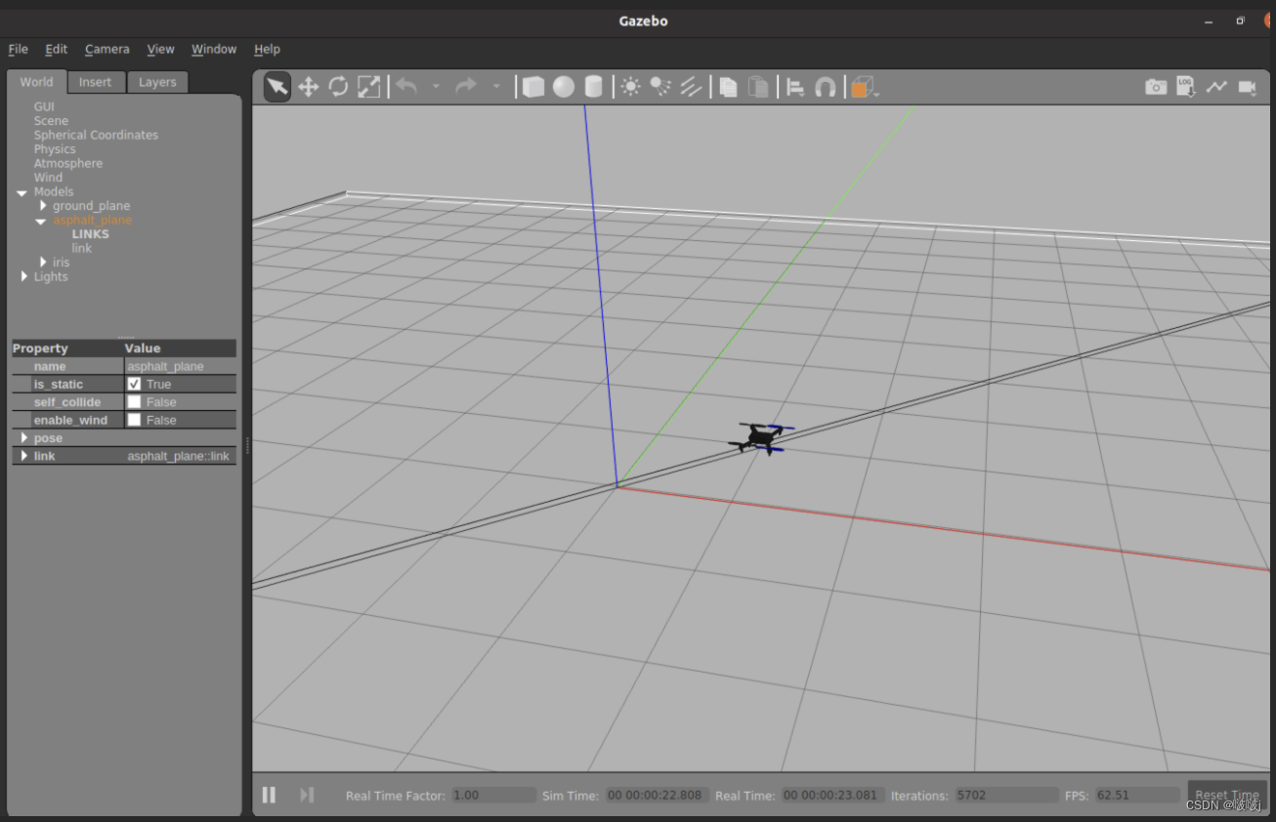Pause the simulation
1276x822 pixels.
269,795
